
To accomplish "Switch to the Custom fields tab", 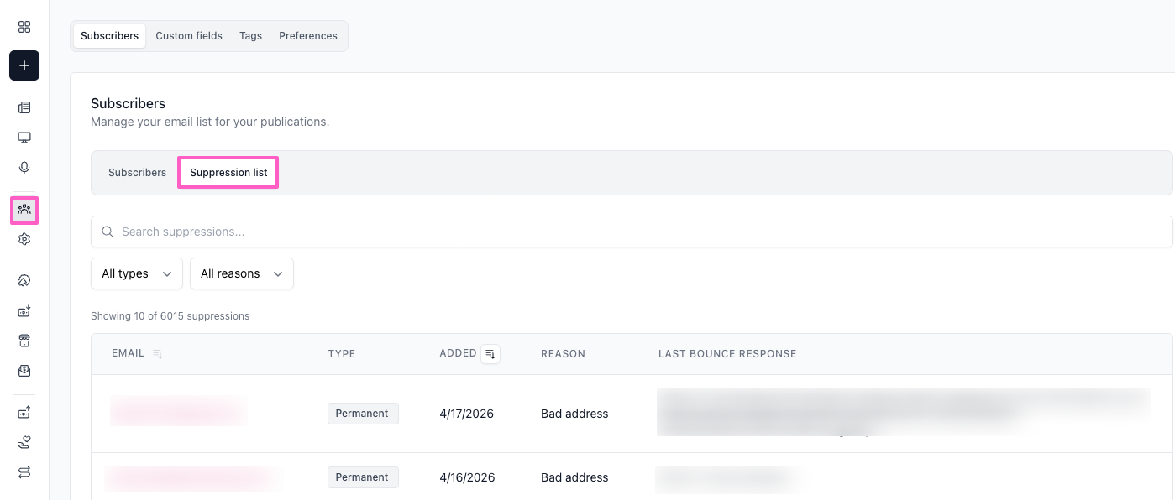I will pyautogui.click(x=189, y=36).
